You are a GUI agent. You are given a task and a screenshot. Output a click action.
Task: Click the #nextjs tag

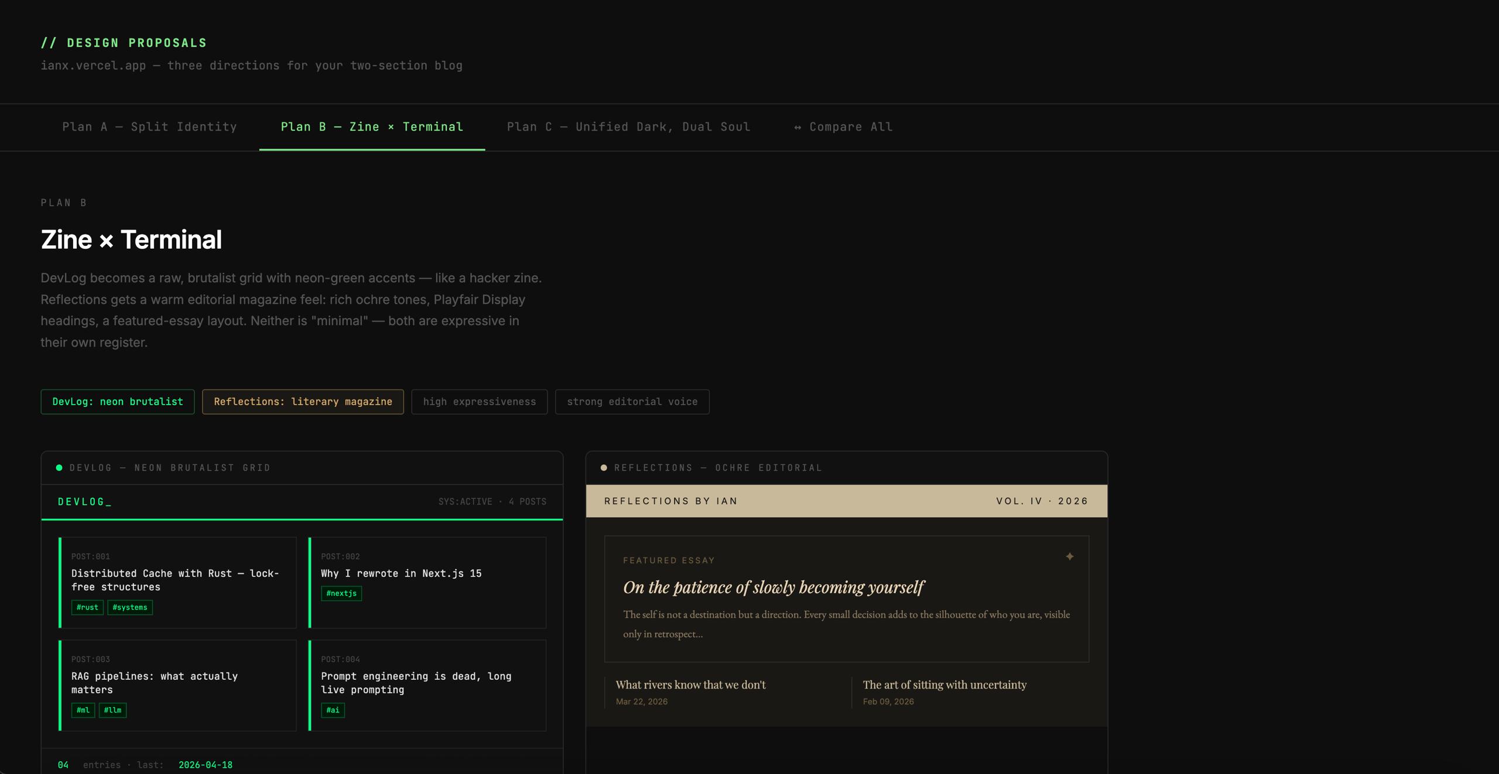pos(341,593)
